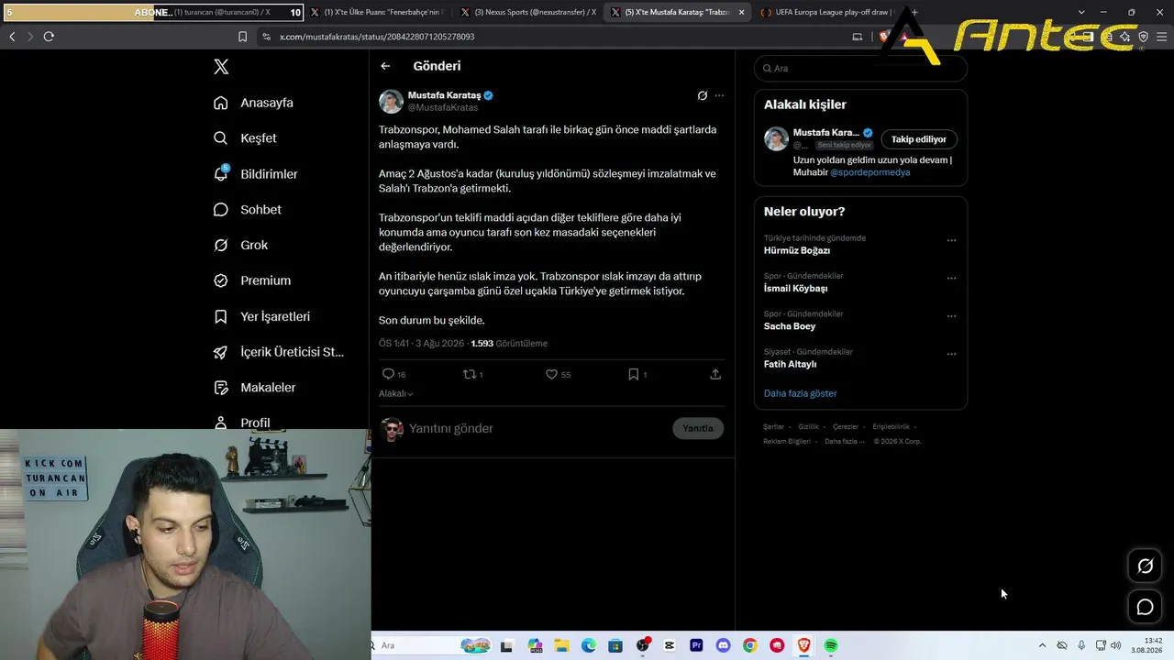The width and height of the screenshot is (1174, 660).
Task: Open Spotify from the taskbar
Action: pos(831,645)
